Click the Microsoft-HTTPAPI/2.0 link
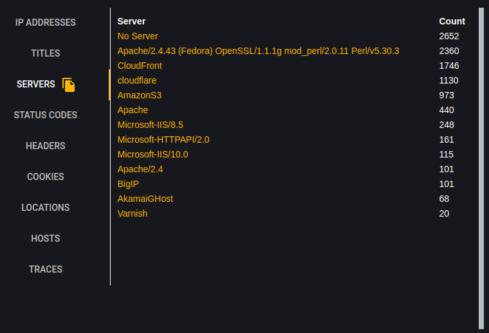Viewport: 489px width, 333px height. point(163,139)
